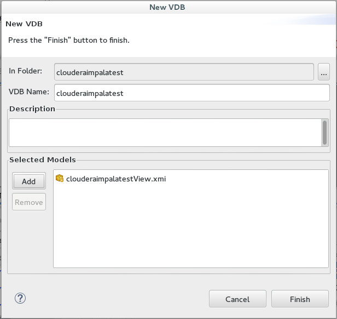The image size is (337, 319).
Task: Click the New VDB window title bar
Action: pyautogui.click(x=167, y=7)
